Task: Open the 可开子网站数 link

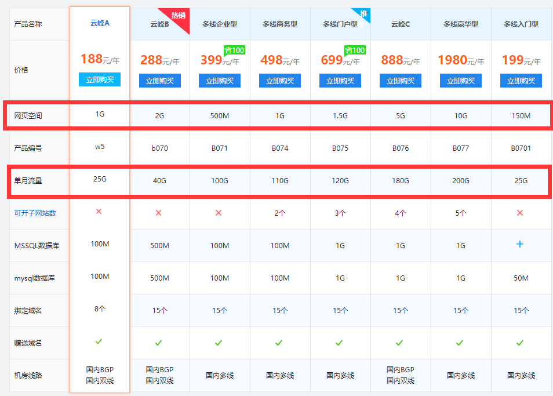Action: tap(35, 213)
